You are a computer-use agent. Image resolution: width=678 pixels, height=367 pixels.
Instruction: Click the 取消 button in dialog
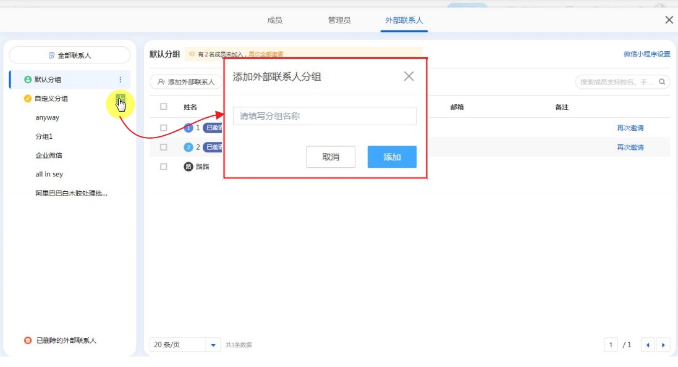click(331, 157)
